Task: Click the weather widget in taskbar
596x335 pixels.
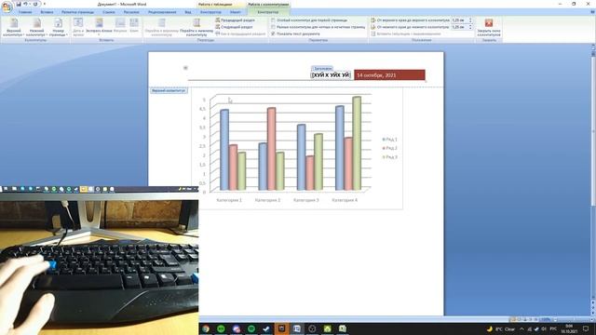Action: tap(501, 328)
